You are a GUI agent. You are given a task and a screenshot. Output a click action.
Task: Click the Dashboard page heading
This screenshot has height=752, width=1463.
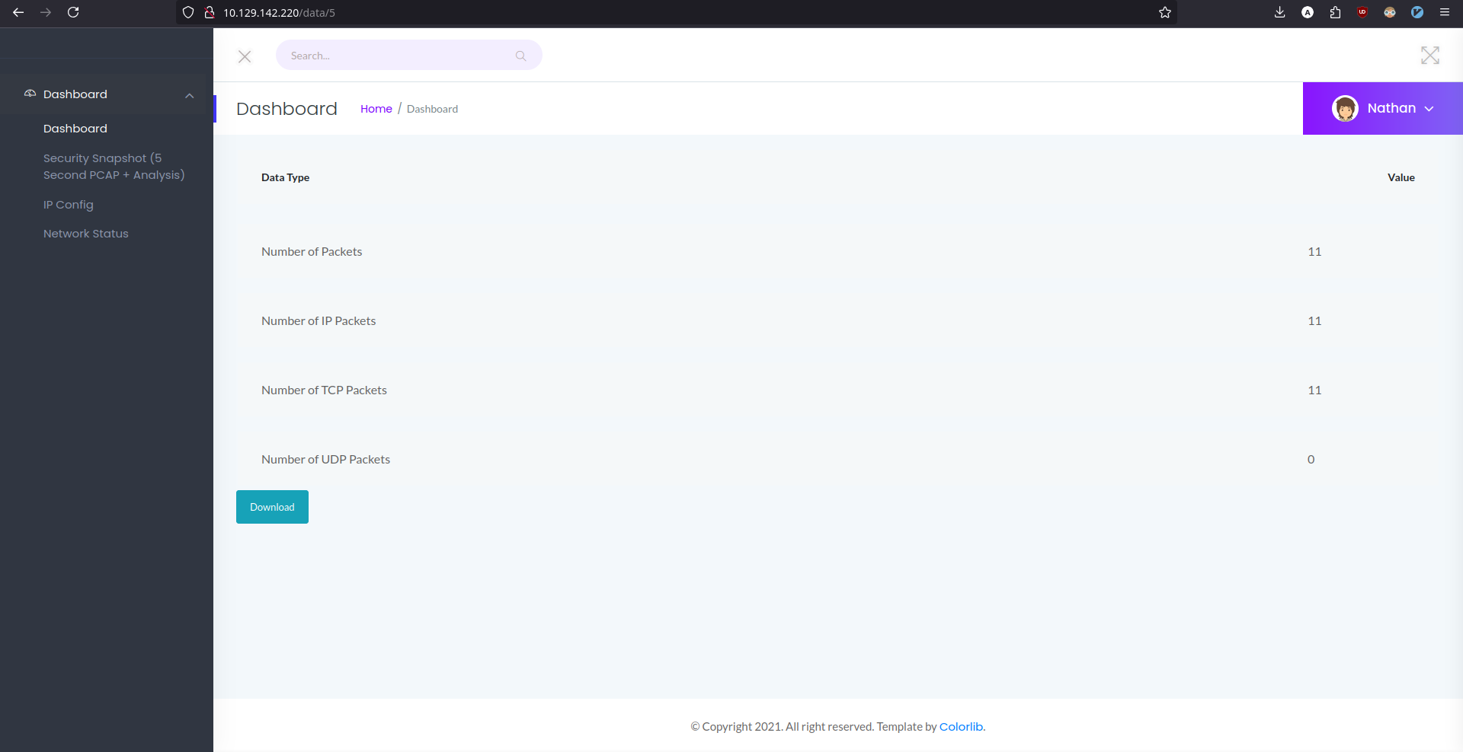click(287, 109)
